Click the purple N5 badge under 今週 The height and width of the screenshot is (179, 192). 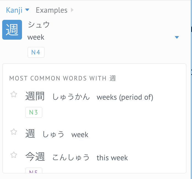(x=34, y=171)
